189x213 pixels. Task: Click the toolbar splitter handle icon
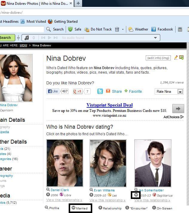(x=19, y=38)
